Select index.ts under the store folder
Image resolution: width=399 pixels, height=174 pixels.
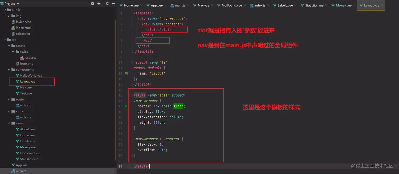26,117
